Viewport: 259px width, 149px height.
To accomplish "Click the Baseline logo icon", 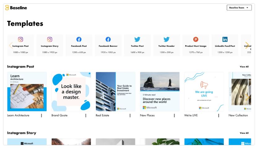I will [7, 8].
